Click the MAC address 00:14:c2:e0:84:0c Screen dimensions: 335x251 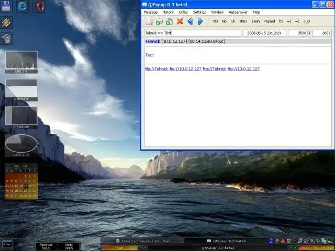[207, 41]
